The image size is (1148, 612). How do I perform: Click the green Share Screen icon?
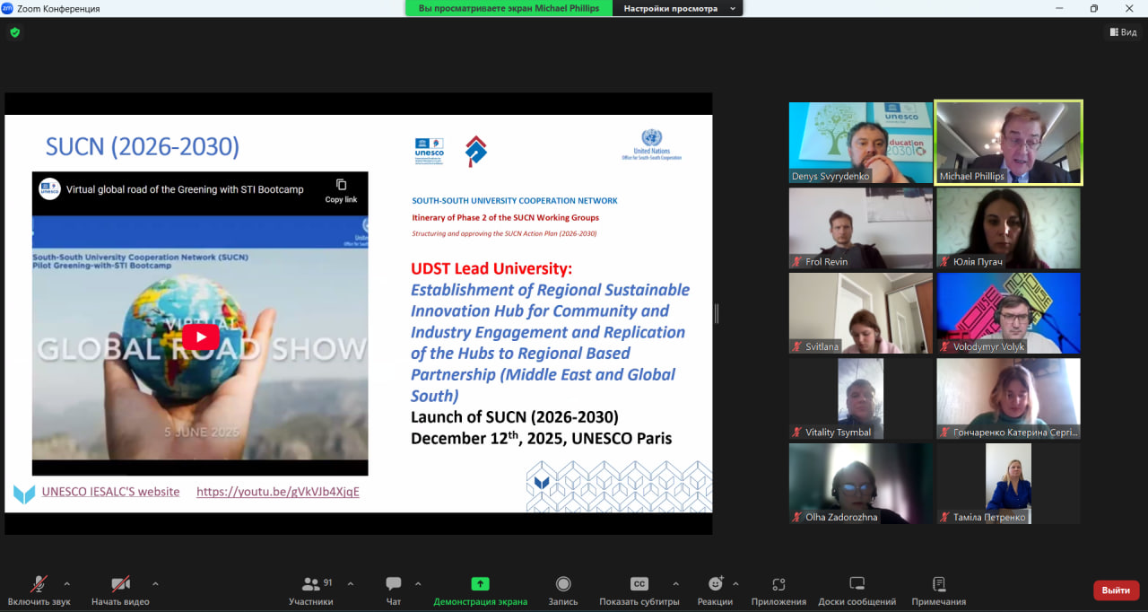coord(480,584)
